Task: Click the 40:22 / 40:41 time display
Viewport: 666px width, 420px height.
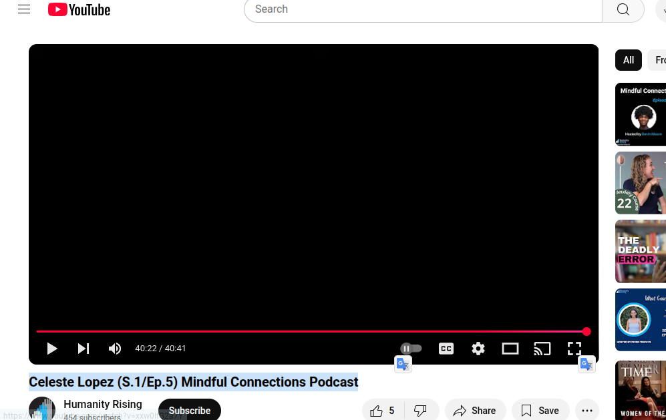Action: (x=160, y=349)
